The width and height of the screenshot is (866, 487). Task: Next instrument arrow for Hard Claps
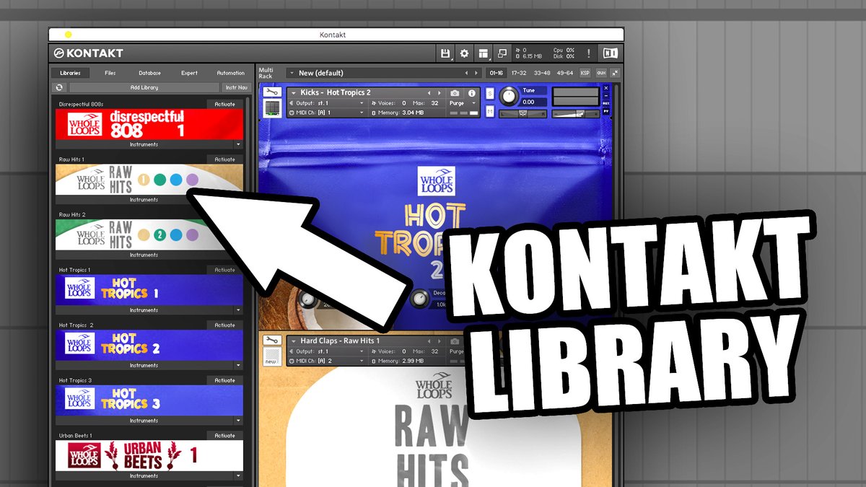click(x=439, y=341)
